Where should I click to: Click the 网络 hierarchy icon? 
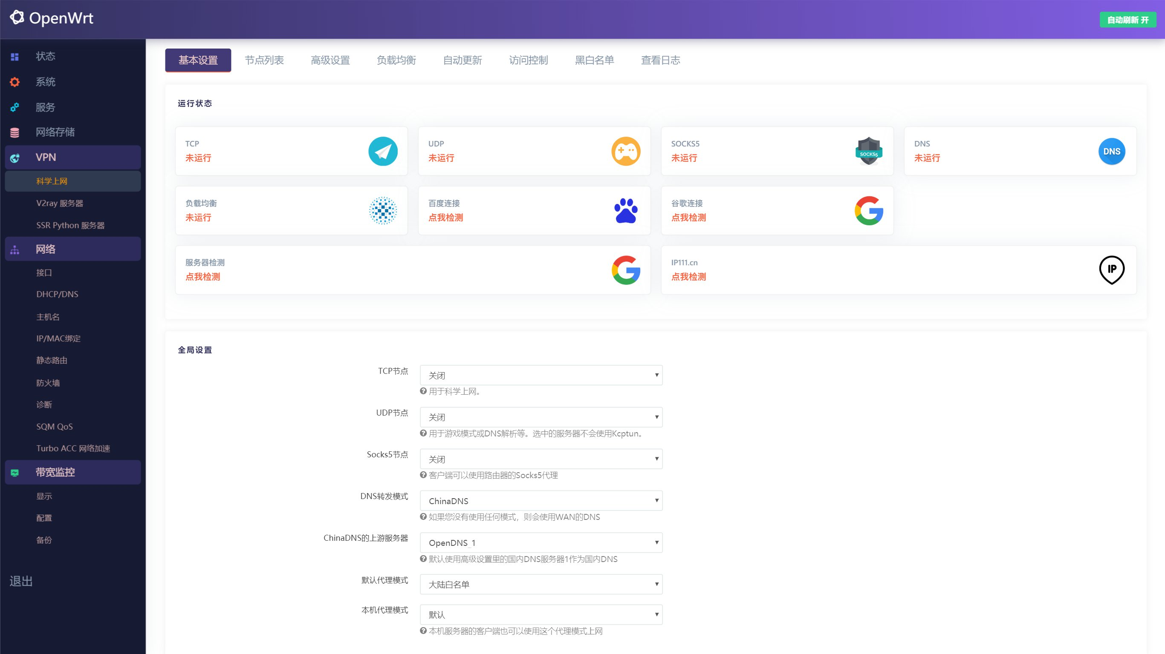15,250
